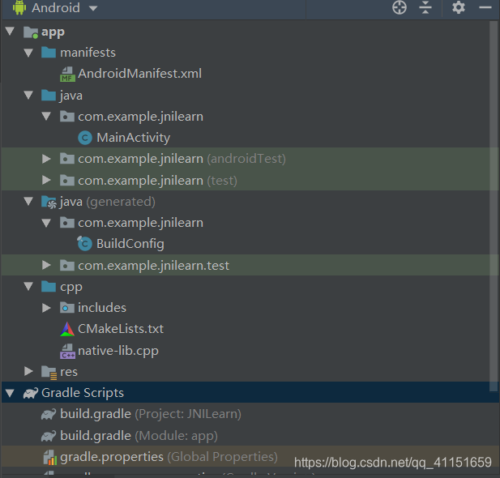Collapse the app module node
The width and height of the screenshot is (500, 478).
(x=10, y=32)
